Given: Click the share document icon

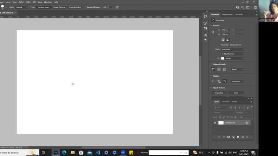Looking at the screenshot, I should (255, 7).
